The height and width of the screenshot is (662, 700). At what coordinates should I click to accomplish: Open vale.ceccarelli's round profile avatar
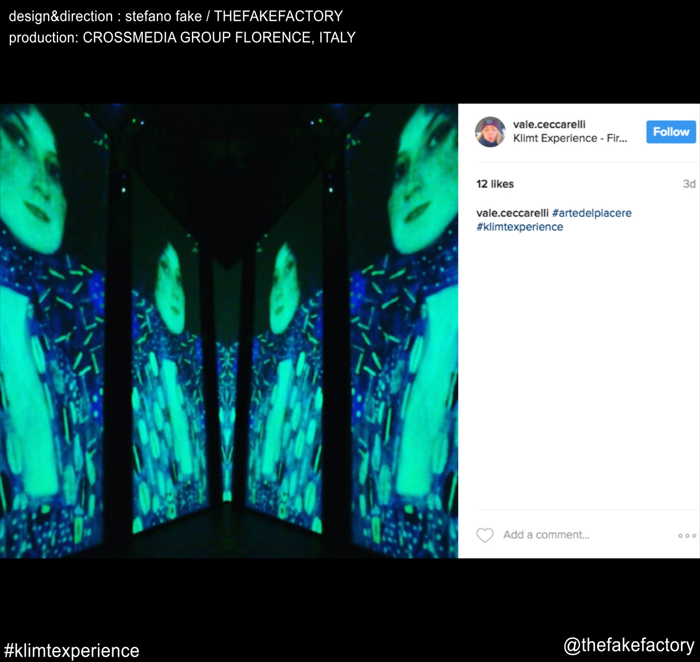[490, 132]
